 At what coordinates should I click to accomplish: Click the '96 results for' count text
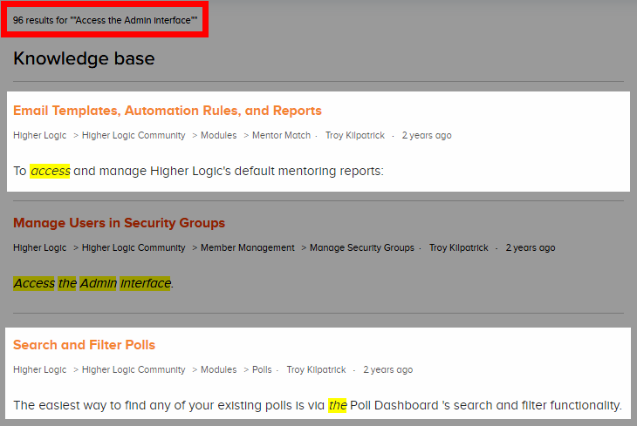(105, 20)
